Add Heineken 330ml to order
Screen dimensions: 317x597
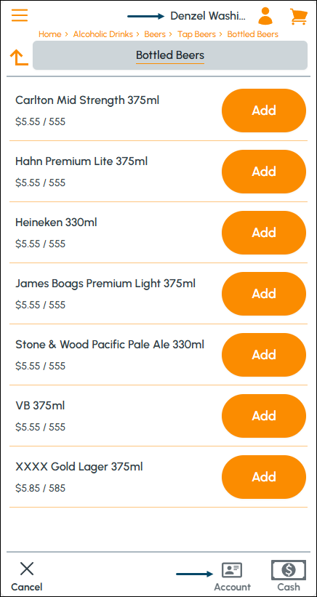click(x=264, y=233)
